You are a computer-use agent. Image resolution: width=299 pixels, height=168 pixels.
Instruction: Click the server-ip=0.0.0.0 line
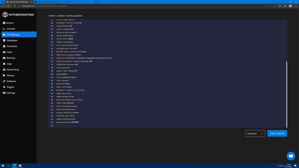pyautogui.click(x=64, y=29)
